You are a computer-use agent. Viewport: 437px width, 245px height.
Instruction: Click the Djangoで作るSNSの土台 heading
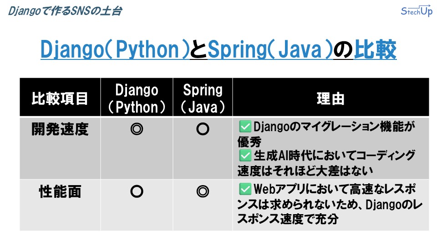[x=65, y=11]
